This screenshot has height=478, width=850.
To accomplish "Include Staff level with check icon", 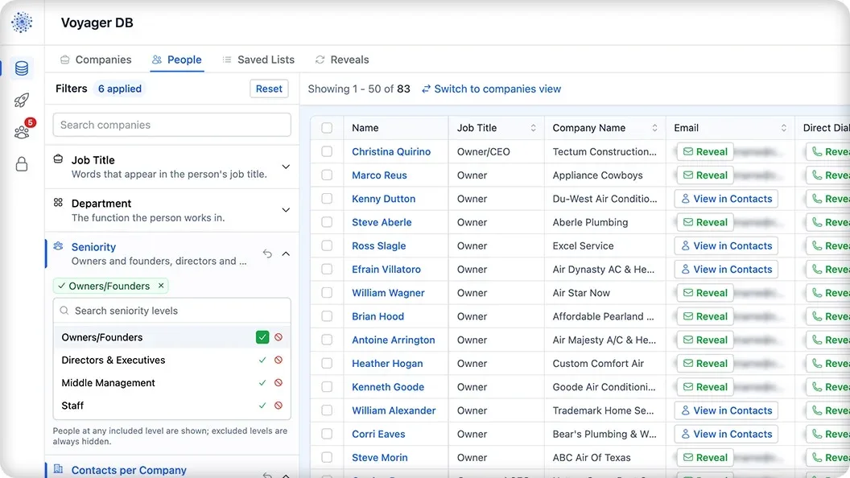I will (262, 406).
